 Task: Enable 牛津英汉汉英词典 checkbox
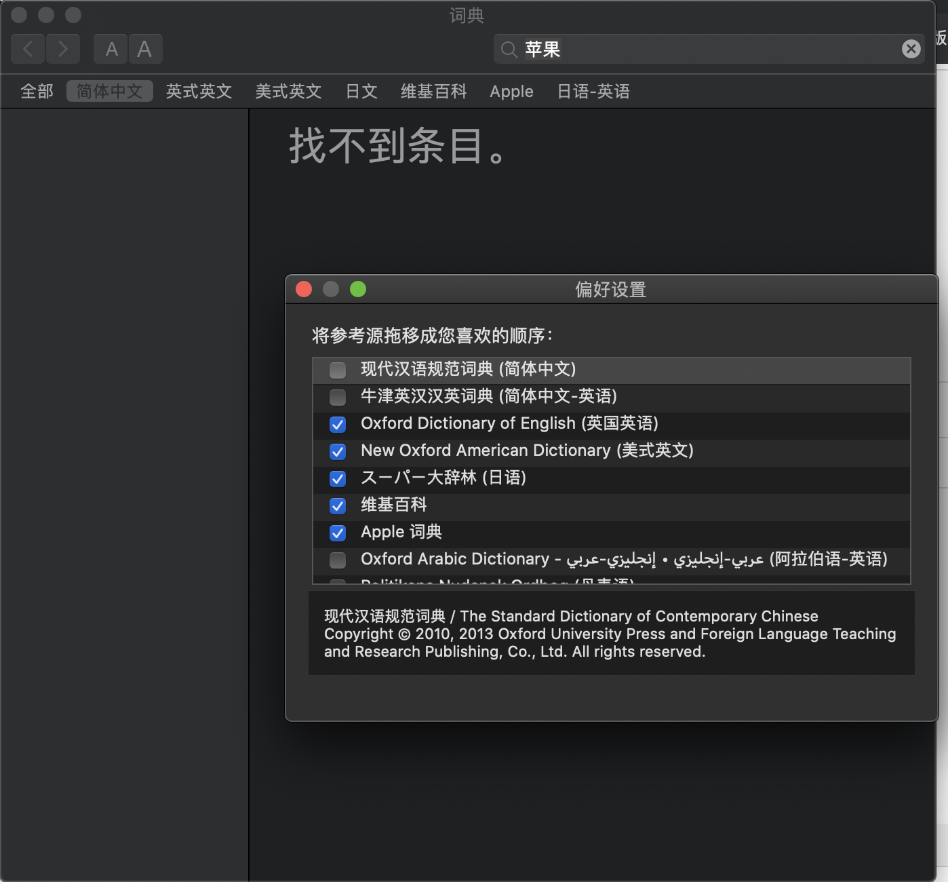click(x=338, y=397)
